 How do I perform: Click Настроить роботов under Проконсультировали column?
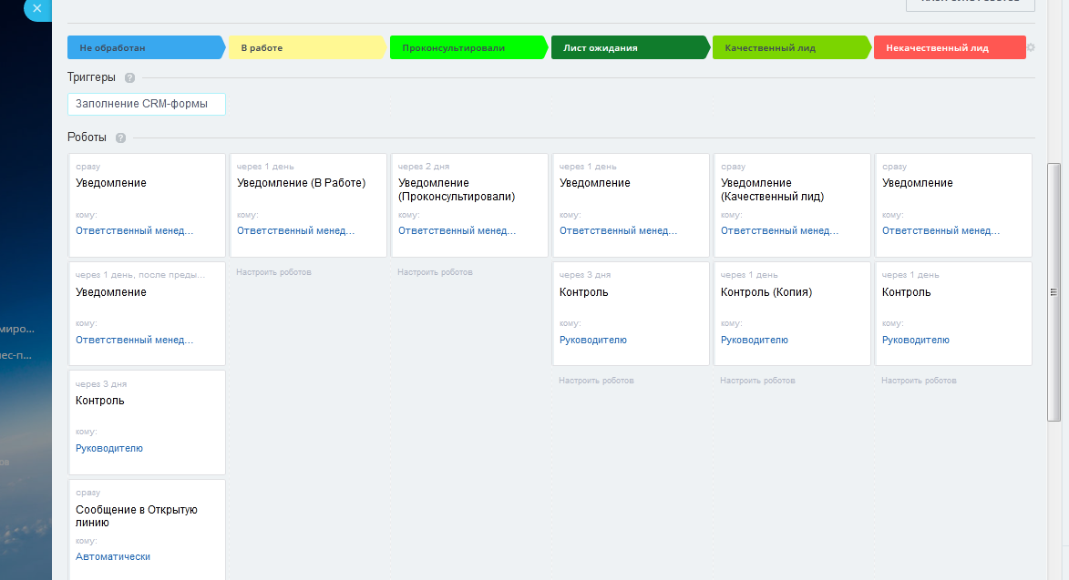pos(435,272)
